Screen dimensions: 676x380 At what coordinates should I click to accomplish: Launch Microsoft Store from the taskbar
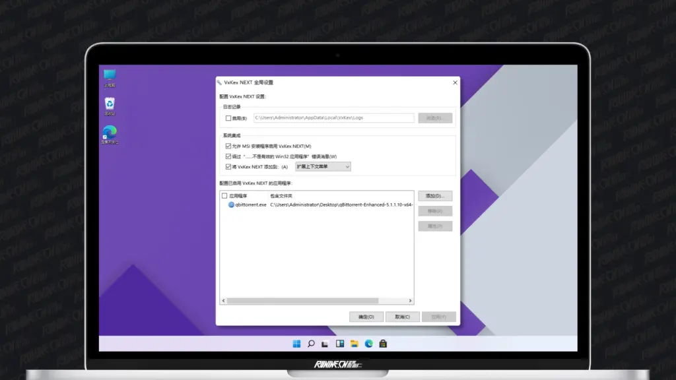384,344
